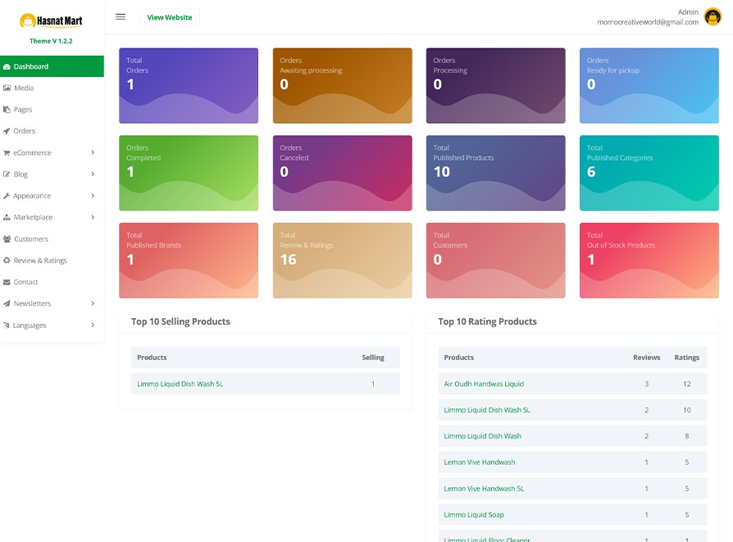
Task: Click the Pages icon in sidebar
Action: tap(7, 110)
